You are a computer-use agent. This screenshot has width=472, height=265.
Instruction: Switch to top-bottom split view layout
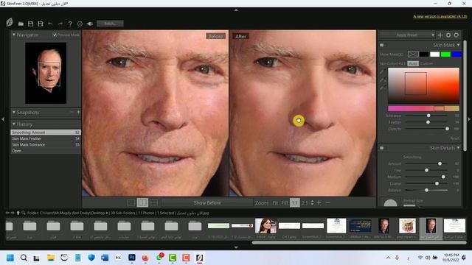coord(154,203)
